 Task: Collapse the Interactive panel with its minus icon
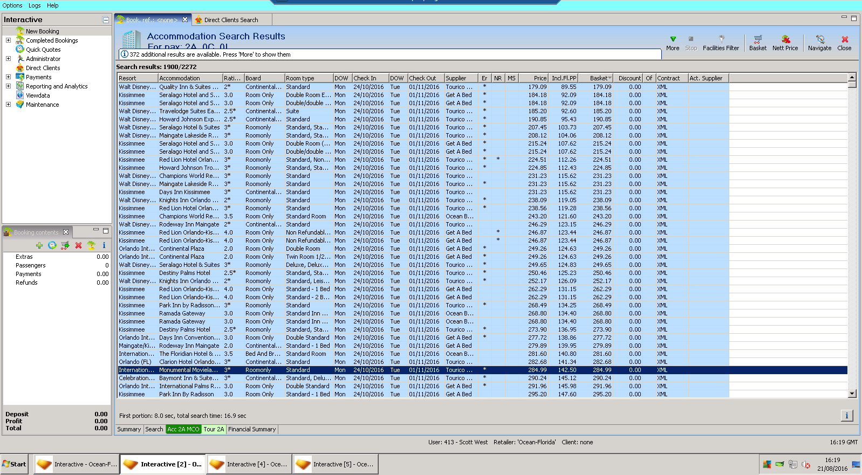pos(106,20)
